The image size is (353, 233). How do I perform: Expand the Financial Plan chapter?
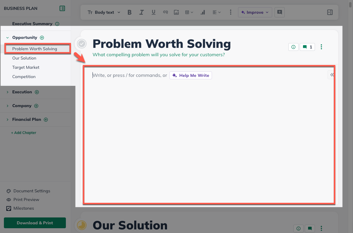[x=7, y=119]
